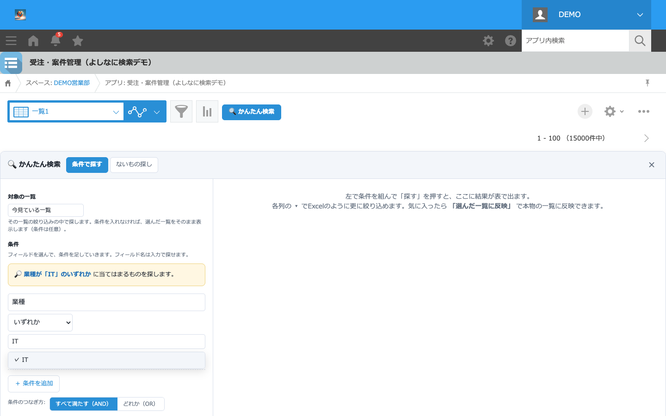Screen dimensions: 666x416
Task: Switch to ないもの探し tab
Action: [134, 165]
